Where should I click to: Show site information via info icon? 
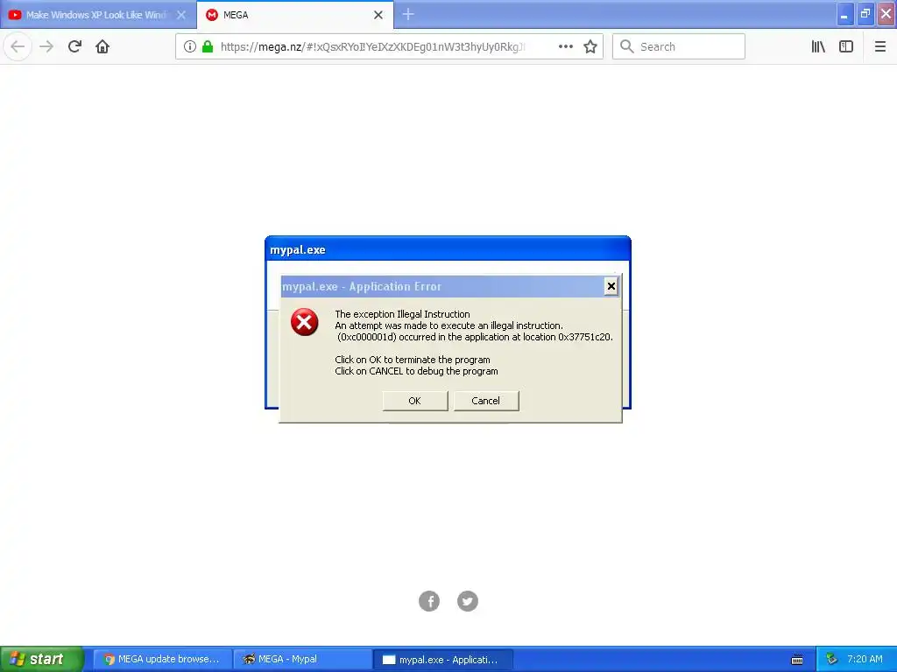tap(190, 46)
